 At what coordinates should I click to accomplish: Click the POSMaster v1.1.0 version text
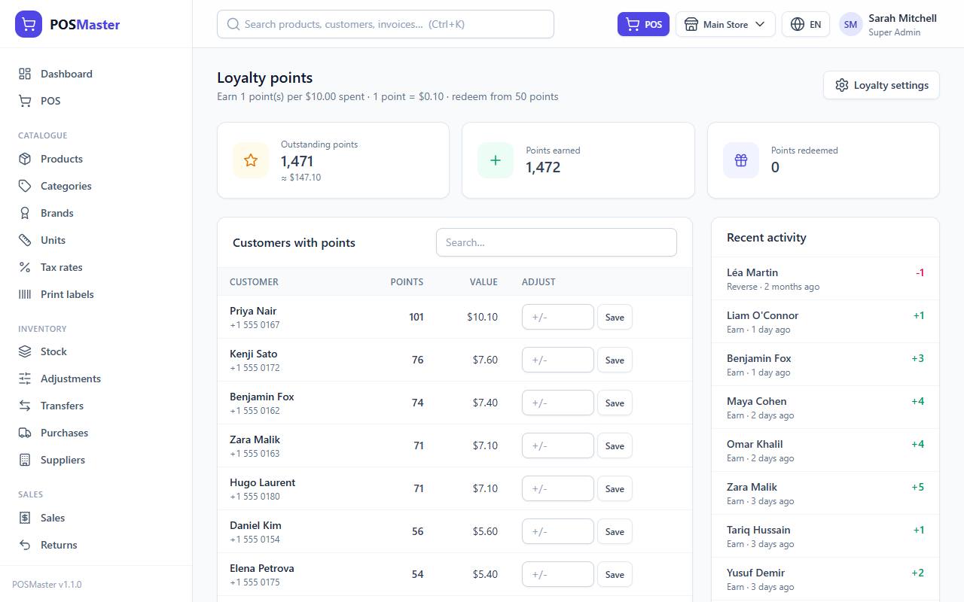[x=47, y=584]
